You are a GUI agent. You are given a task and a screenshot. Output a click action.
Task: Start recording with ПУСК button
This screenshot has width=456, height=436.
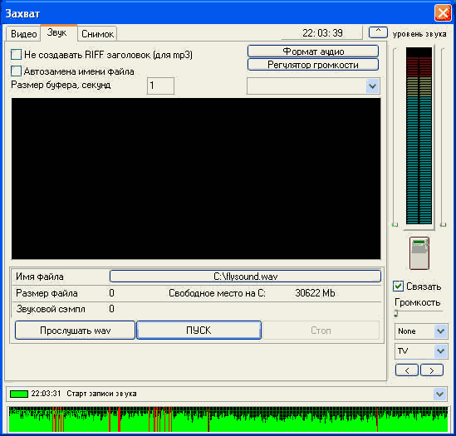tap(199, 331)
